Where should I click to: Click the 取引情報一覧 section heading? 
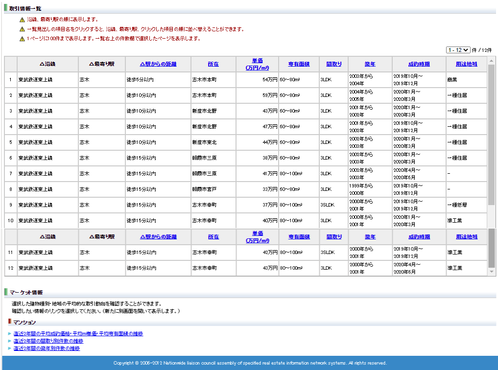(25, 9)
